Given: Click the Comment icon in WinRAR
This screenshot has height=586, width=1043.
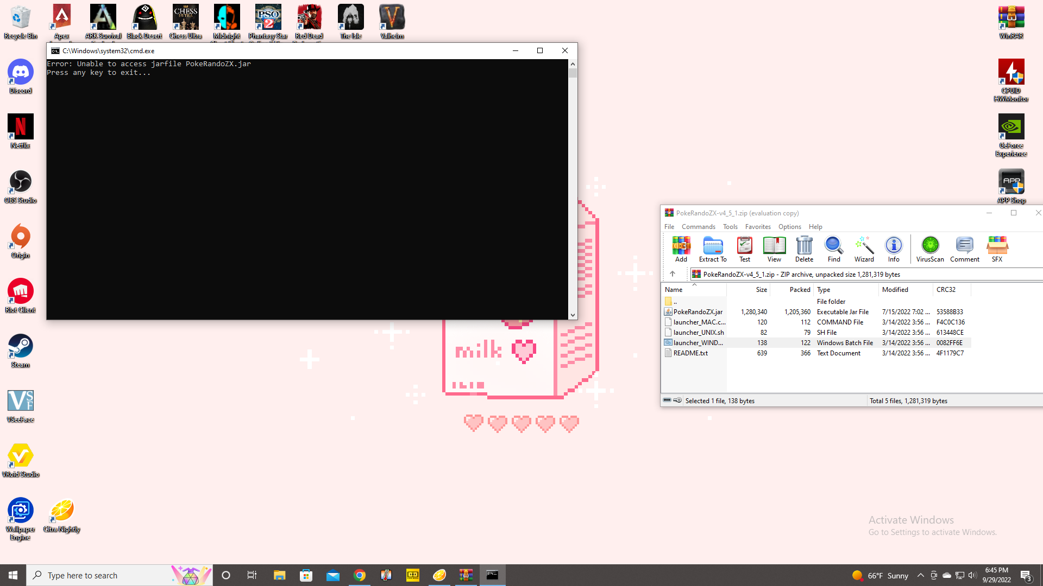Looking at the screenshot, I should coord(965,249).
